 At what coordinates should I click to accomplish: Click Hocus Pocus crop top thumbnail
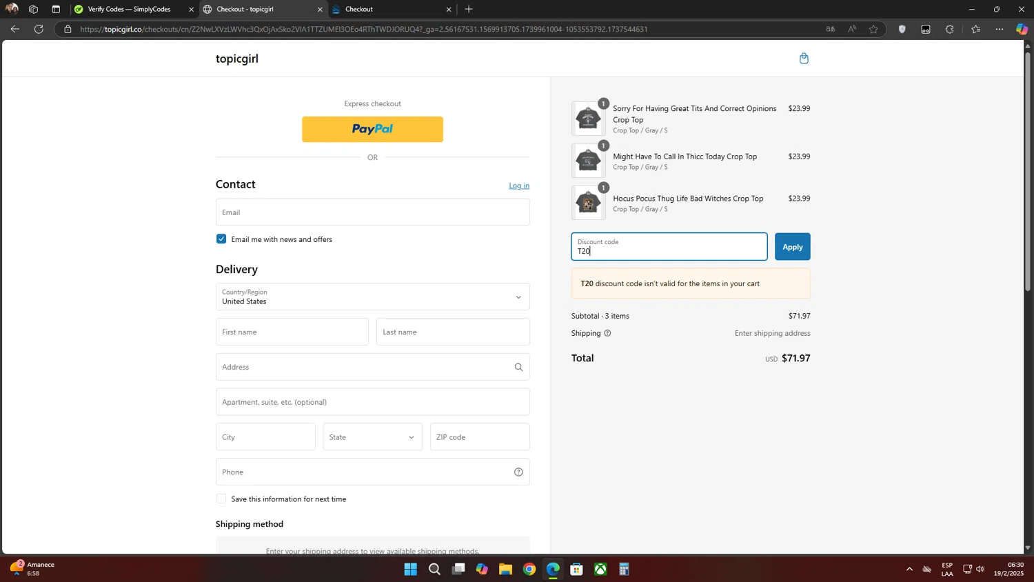pos(588,203)
